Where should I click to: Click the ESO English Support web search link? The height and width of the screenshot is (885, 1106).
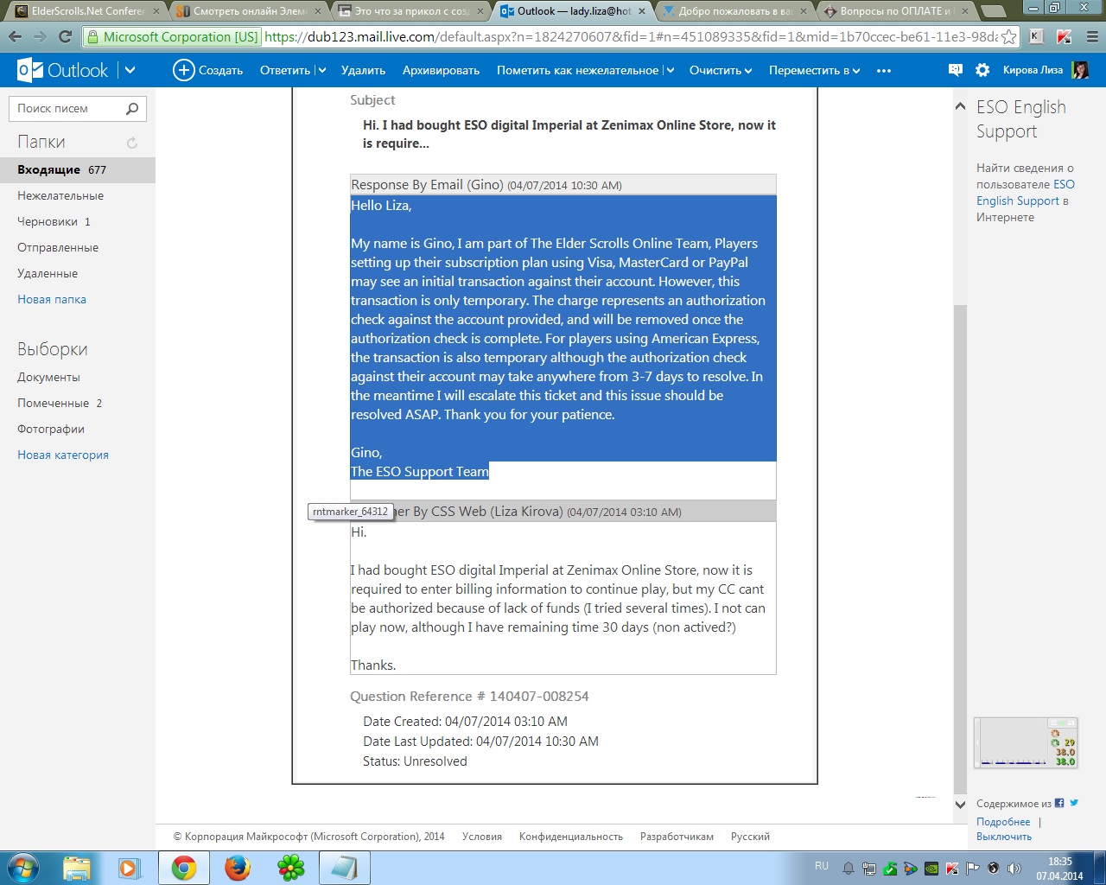pyautogui.click(x=1026, y=193)
